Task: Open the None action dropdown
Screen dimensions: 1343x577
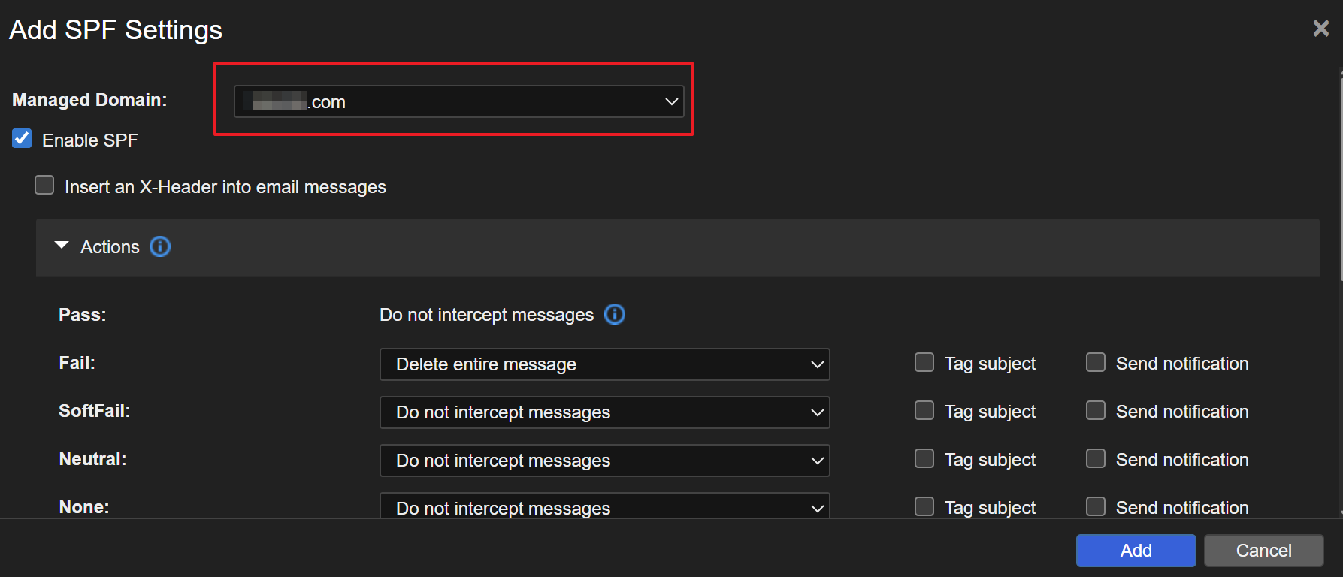Action: pos(604,507)
